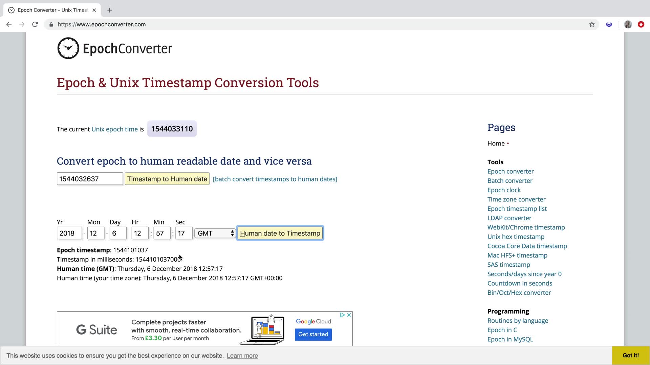This screenshot has width=650, height=365.
Task: Go back in browser history
Action: [x=9, y=24]
